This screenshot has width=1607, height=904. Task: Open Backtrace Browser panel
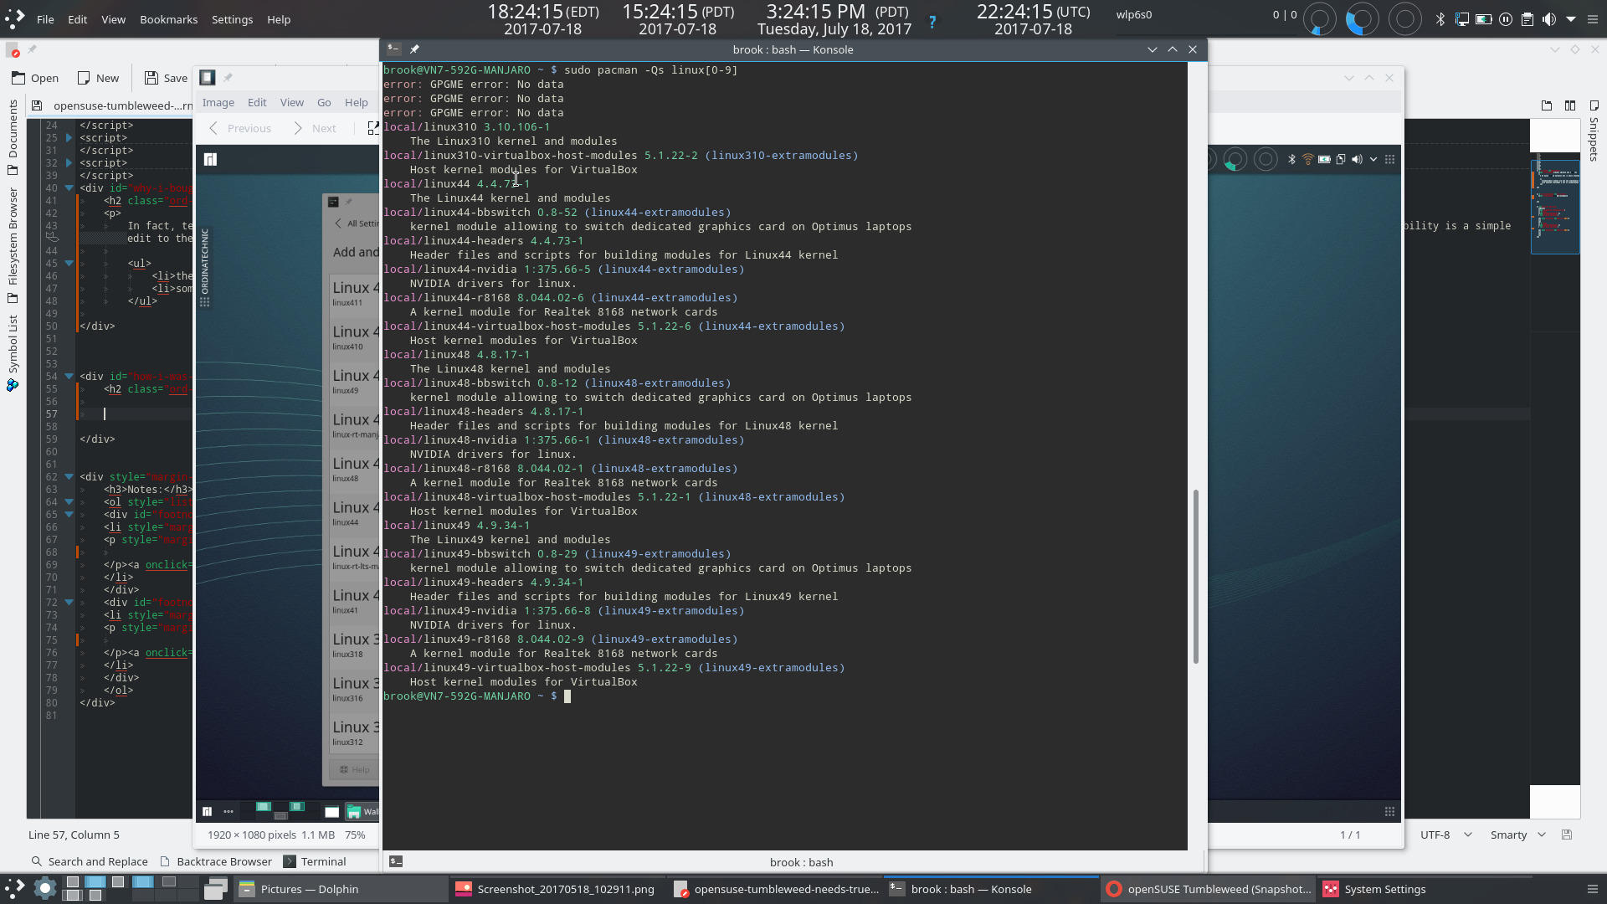tap(216, 861)
